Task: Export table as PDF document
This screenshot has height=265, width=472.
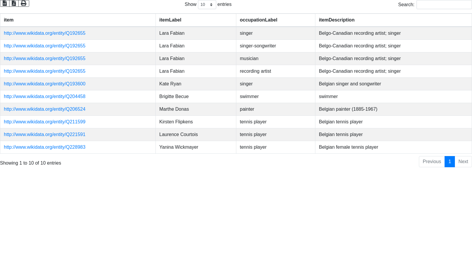Action: 14,3
